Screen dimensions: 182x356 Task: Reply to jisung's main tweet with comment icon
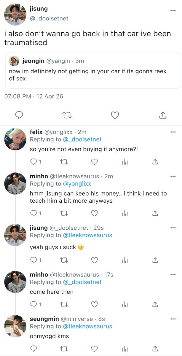click(x=20, y=115)
